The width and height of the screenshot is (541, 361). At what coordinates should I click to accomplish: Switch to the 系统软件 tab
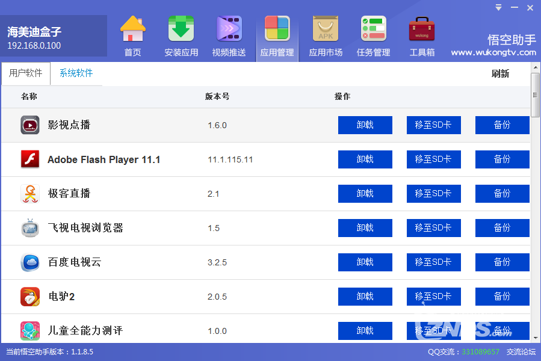(x=76, y=73)
